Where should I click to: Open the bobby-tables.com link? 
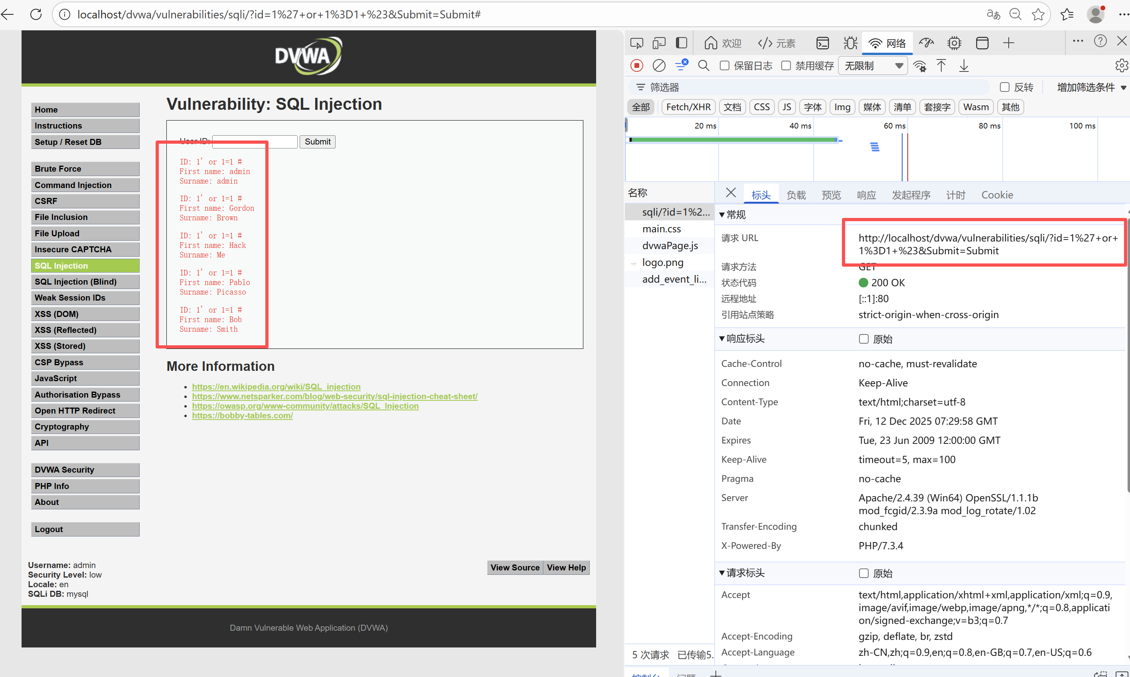[242, 416]
